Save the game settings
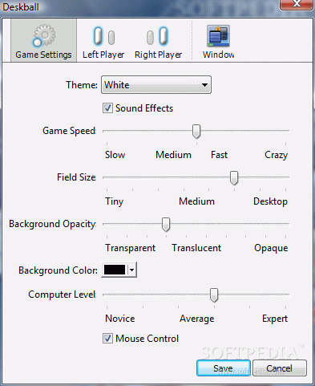This screenshot has height=386, width=315. (224, 368)
